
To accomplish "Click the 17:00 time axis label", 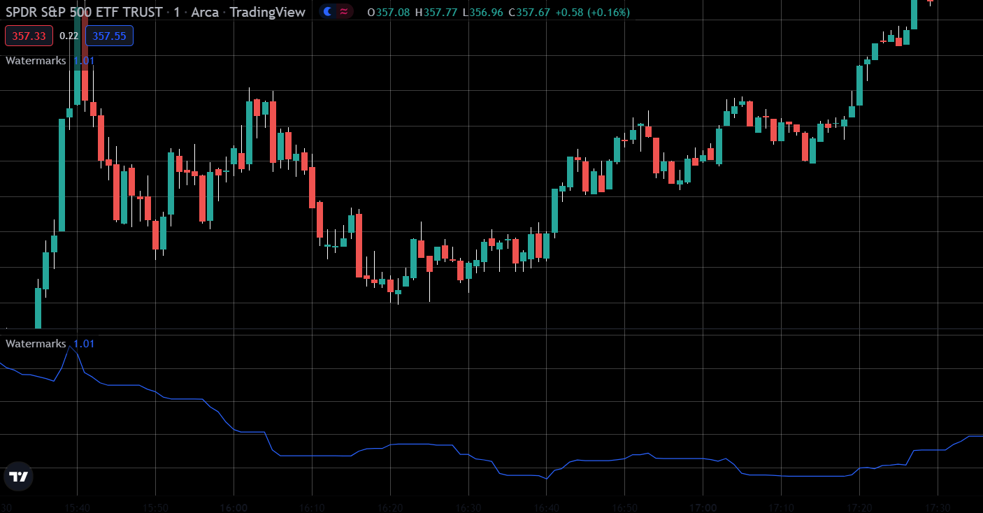I will pos(703,507).
